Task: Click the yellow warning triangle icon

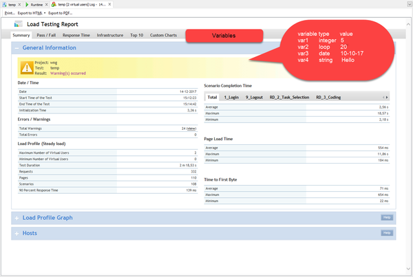Action: 26,67
